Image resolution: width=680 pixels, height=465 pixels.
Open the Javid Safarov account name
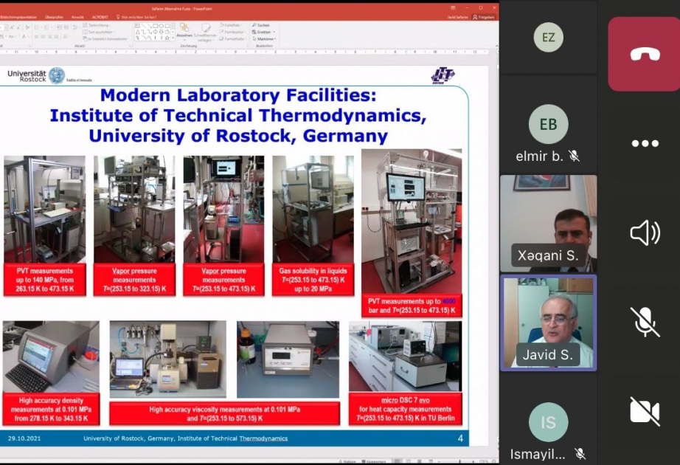tap(457, 17)
